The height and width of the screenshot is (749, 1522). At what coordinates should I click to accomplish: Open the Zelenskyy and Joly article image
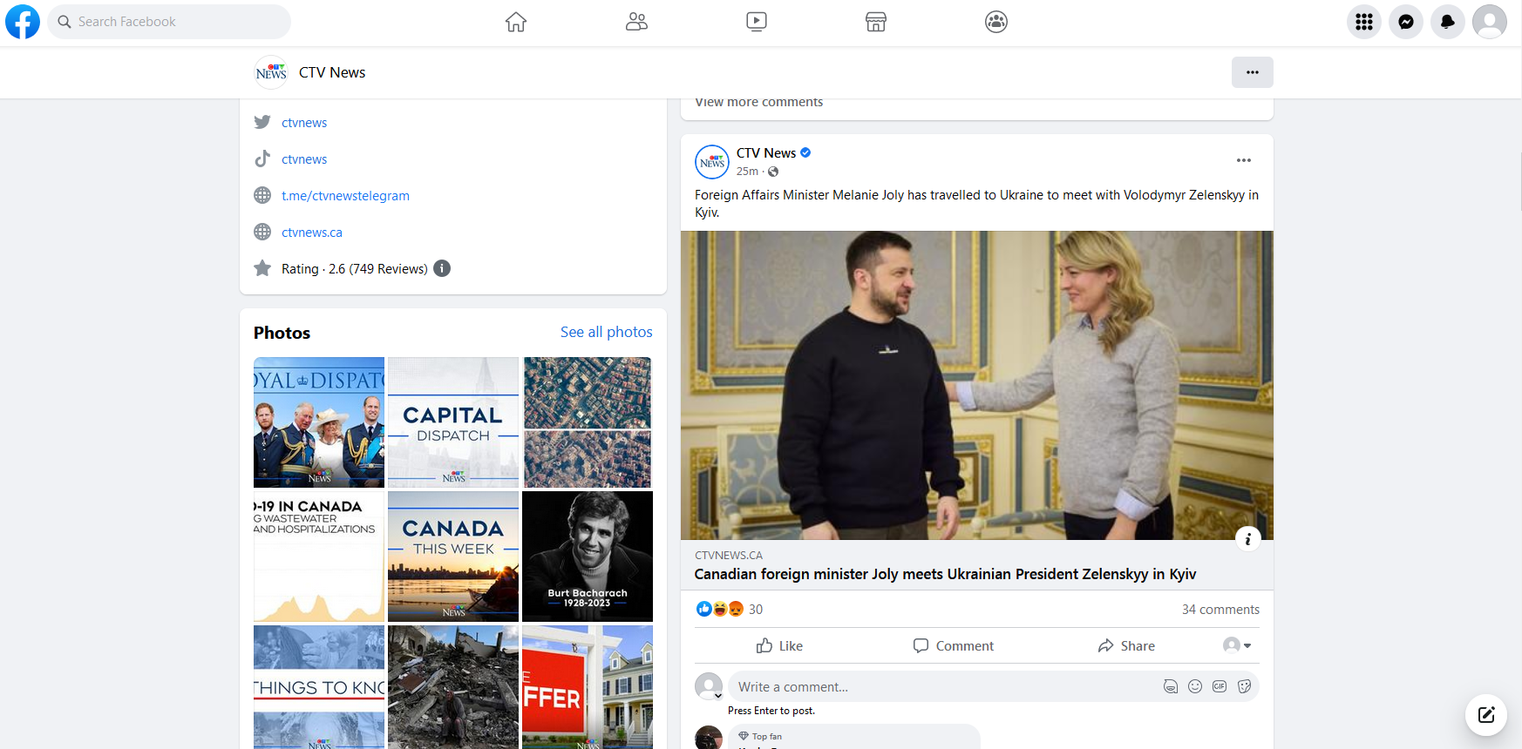click(977, 385)
